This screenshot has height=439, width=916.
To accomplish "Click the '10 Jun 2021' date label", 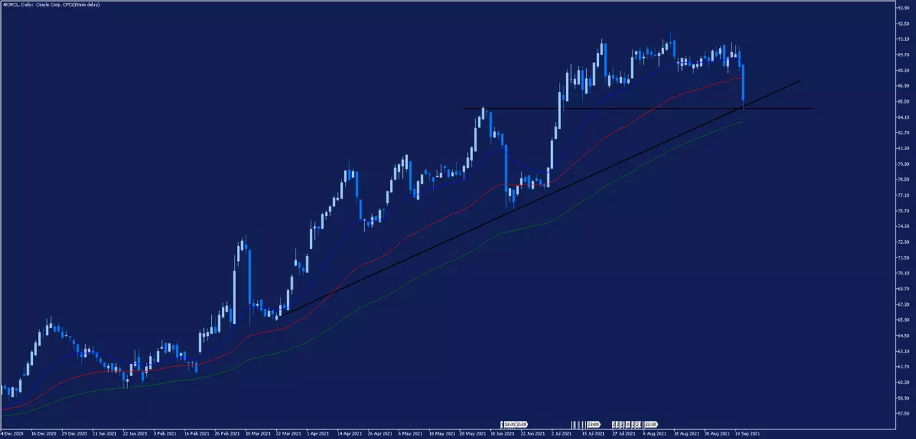I will [x=503, y=433].
